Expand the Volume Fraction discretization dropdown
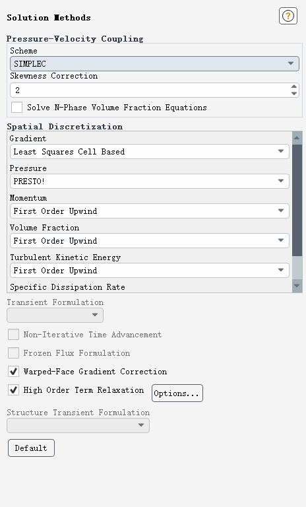Screen dimensions: 306x507 coord(150,240)
